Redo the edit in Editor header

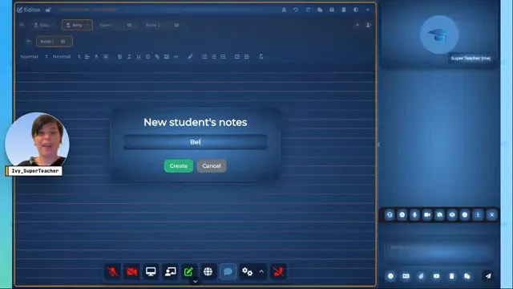(x=308, y=10)
